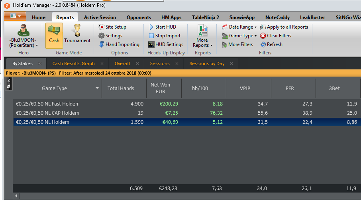Viewport: 361px width, 200px height.
Task: Switch to Sessions by Day tab
Action: coord(207,63)
